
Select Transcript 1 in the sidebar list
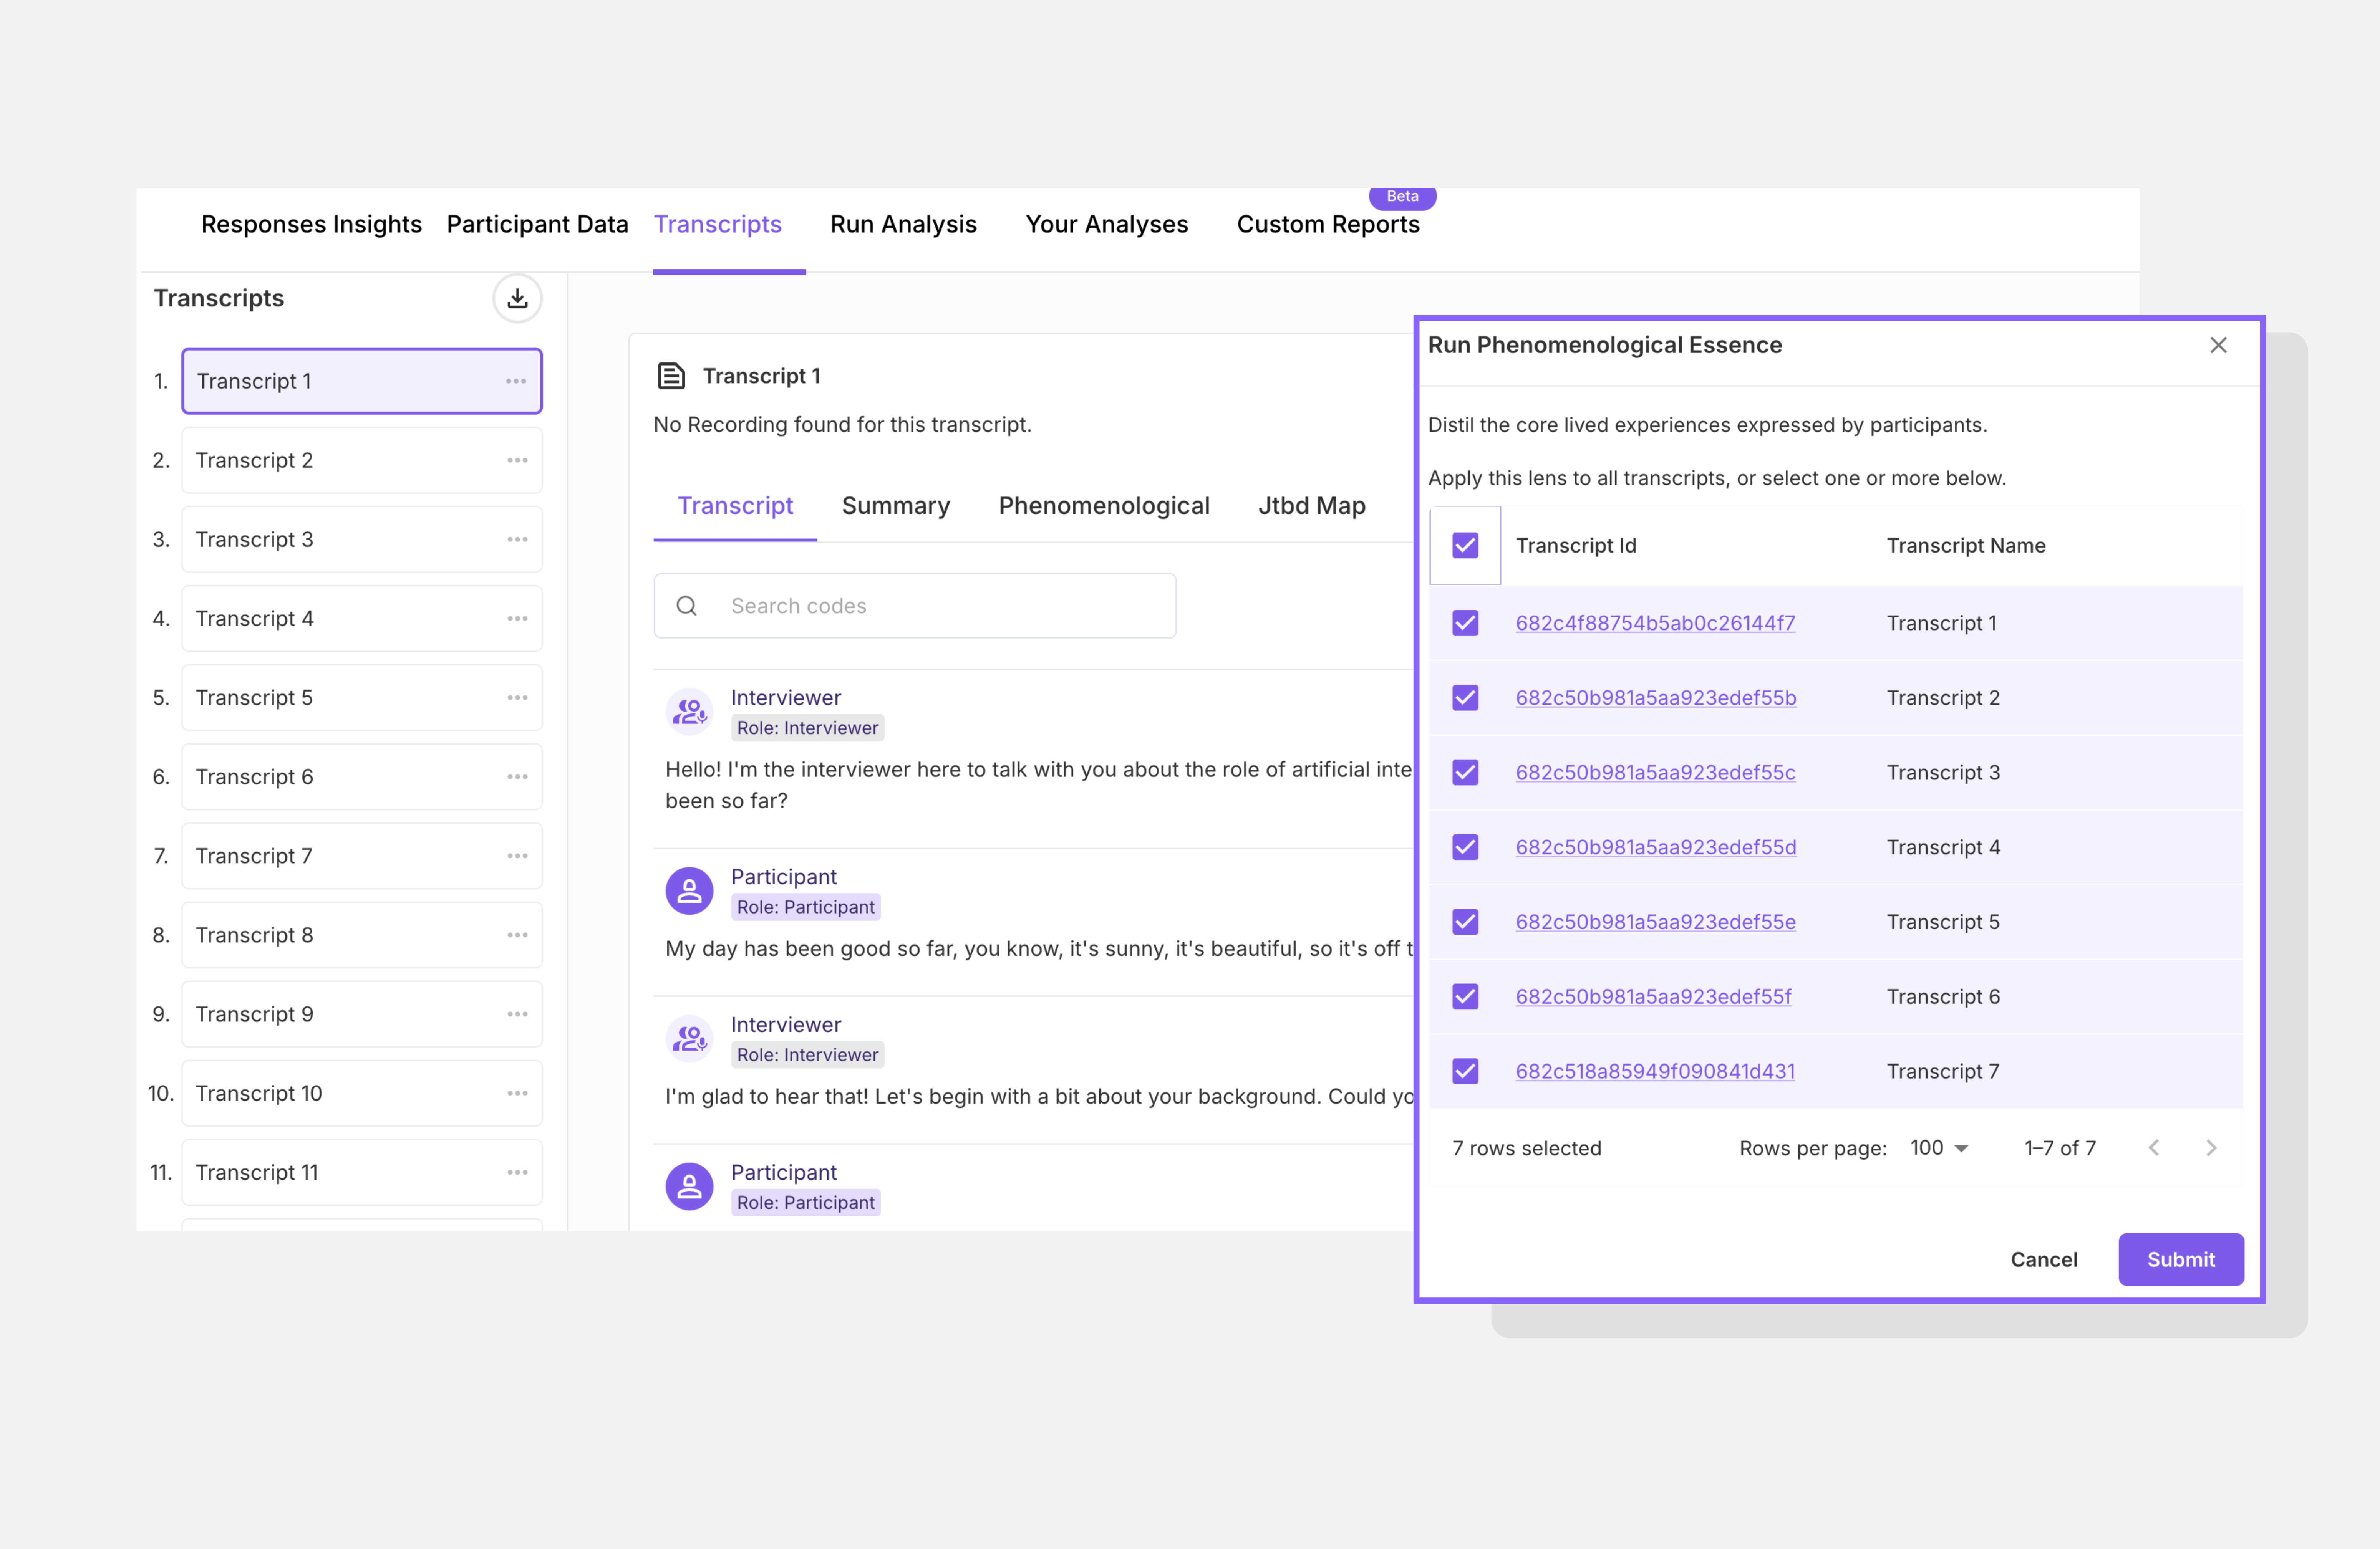362,381
